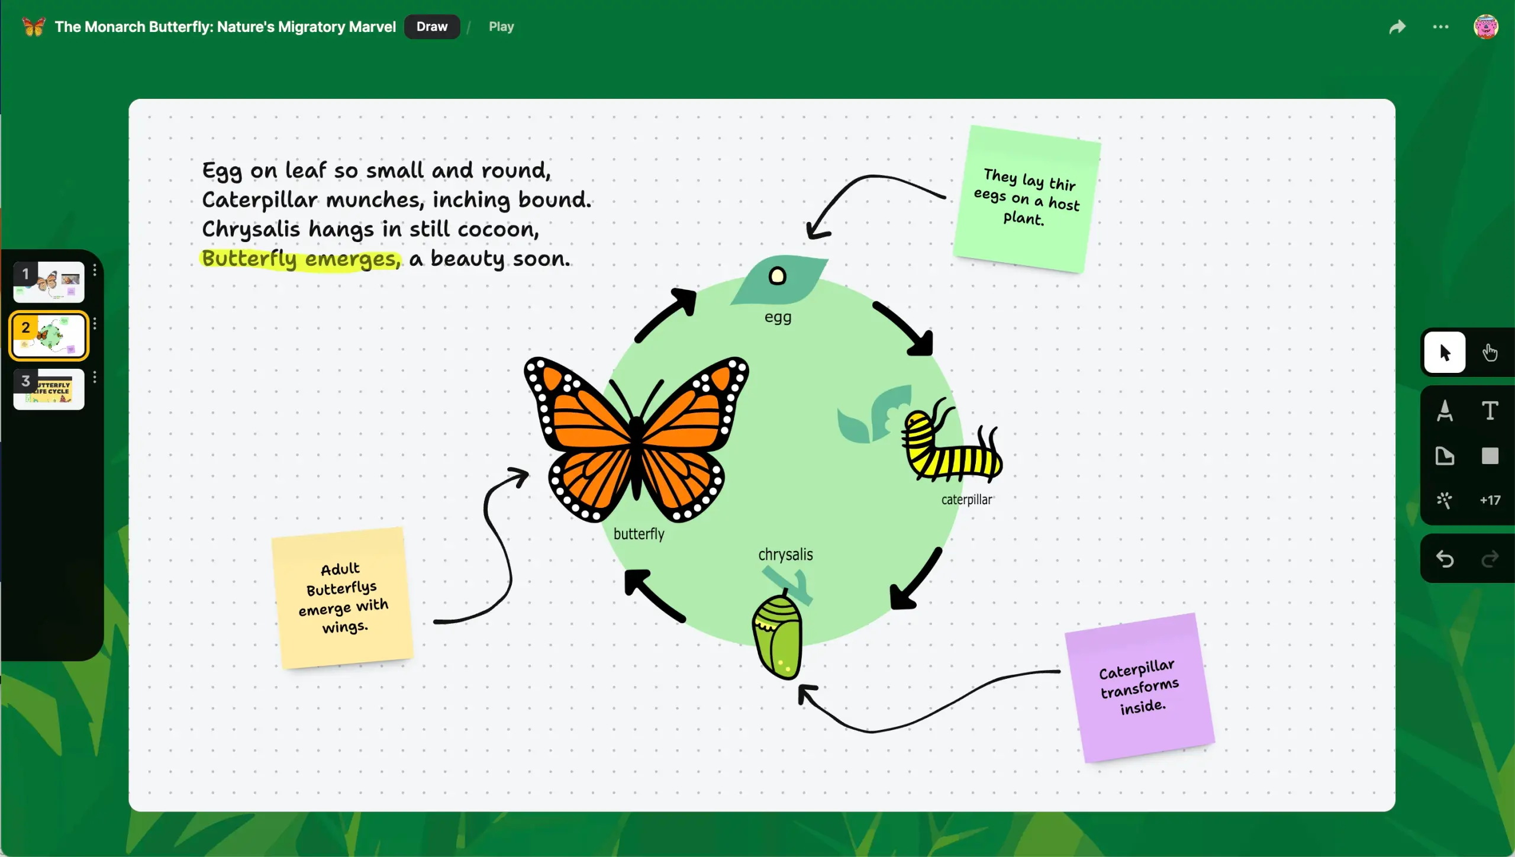The width and height of the screenshot is (1515, 857).
Task: Open slide 3 thumbnail
Action: point(49,389)
